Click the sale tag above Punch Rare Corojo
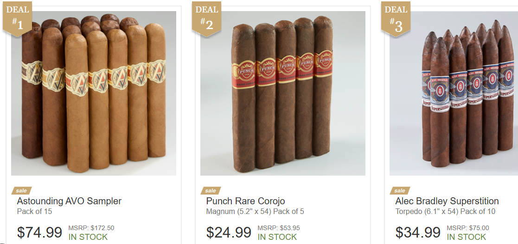The height and width of the screenshot is (244, 518). click(x=211, y=191)
